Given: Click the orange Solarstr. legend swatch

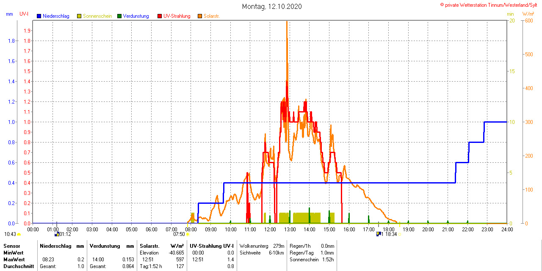Looking at the screenshot, I should [x=200, y=16].
